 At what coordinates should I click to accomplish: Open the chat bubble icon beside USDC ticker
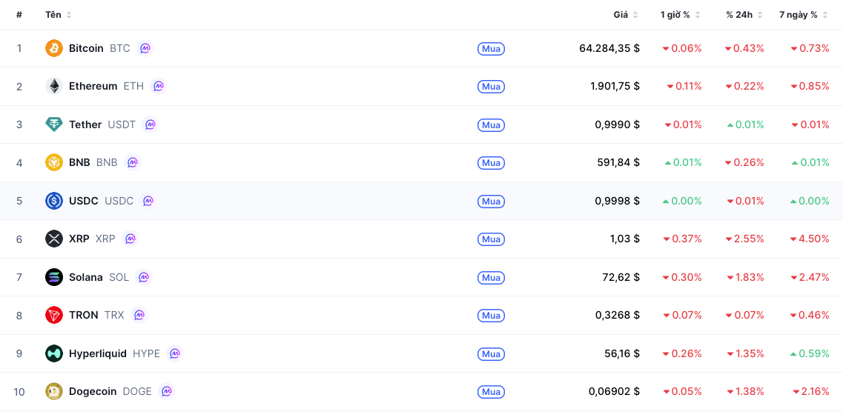pos(148,201)
